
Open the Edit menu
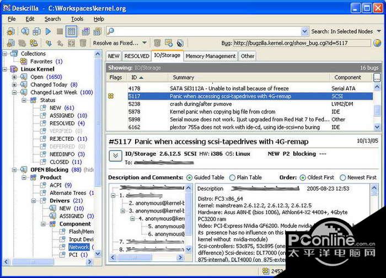pos(30,19)
